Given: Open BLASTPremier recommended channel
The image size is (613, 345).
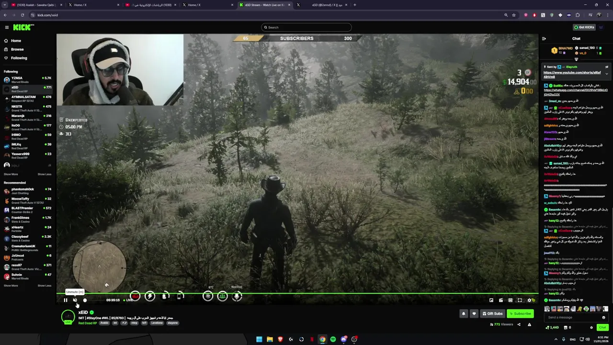Looking at the screenshot, I should pyautogui.click(x=27, y=210).
